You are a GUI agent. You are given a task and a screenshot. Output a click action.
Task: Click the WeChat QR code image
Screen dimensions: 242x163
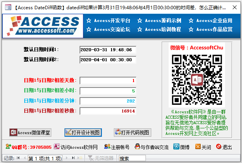(197, 80)
